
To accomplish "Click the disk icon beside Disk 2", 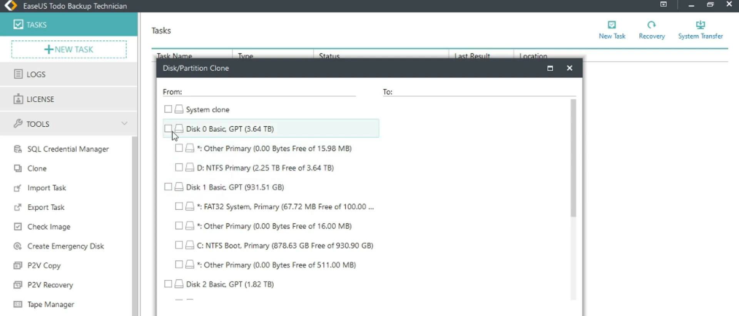I will 179,284.
